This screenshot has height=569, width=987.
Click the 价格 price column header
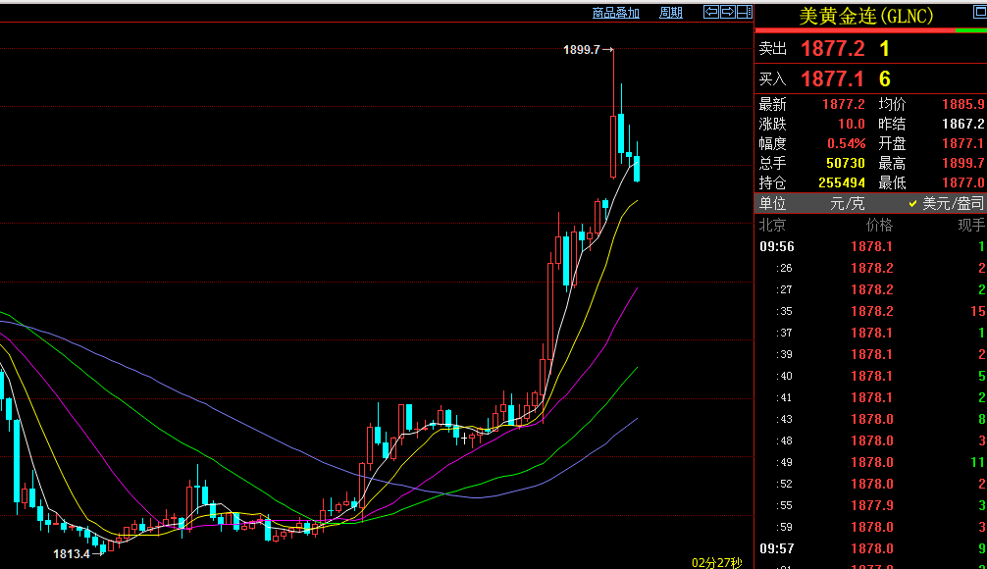coord(878,225)
